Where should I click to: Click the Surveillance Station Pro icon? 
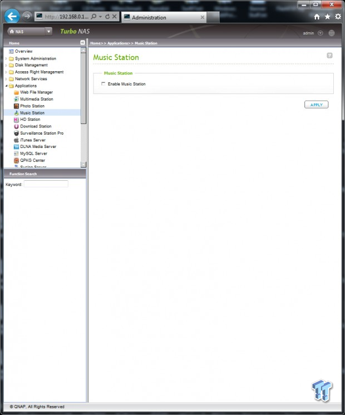[17, 133]
